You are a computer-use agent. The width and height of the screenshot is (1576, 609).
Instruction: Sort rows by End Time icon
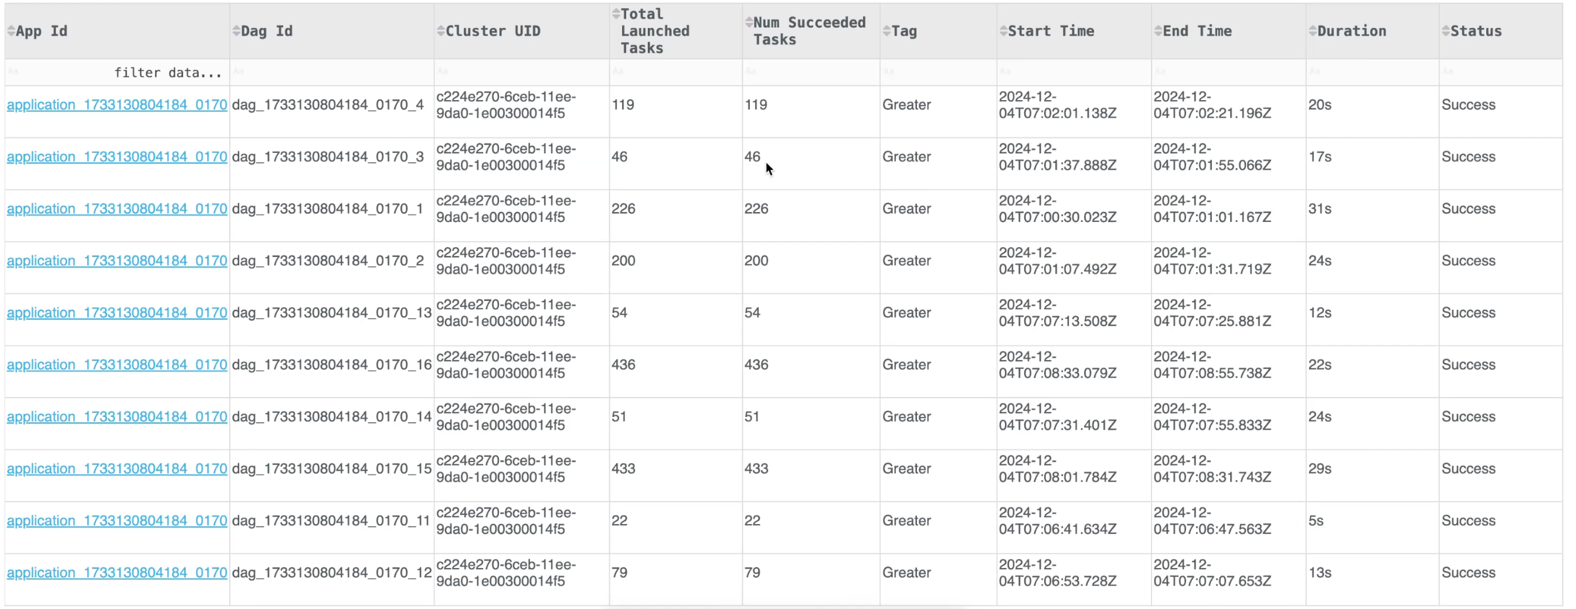click(x=1157, y=31)
